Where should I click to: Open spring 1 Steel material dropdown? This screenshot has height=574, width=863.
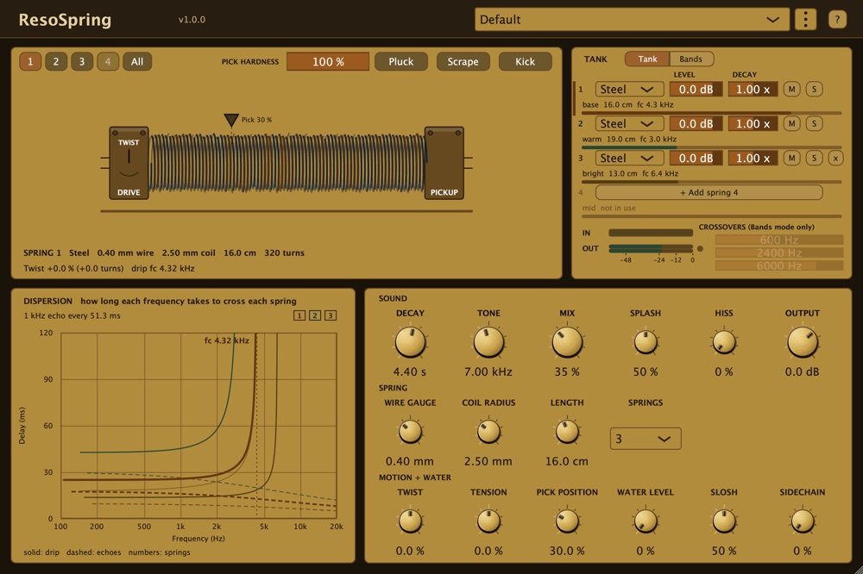(x=630, y=89)
